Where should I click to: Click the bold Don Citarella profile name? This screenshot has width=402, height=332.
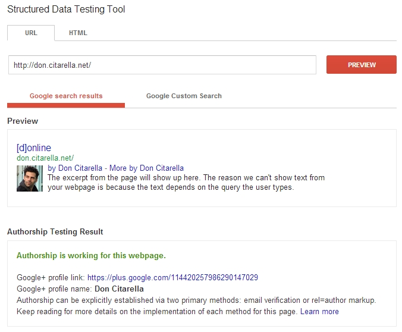tap(119, 289)
